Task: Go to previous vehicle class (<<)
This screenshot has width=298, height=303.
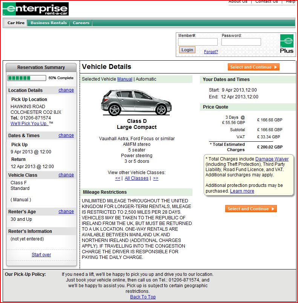Action: click(118, 178)
